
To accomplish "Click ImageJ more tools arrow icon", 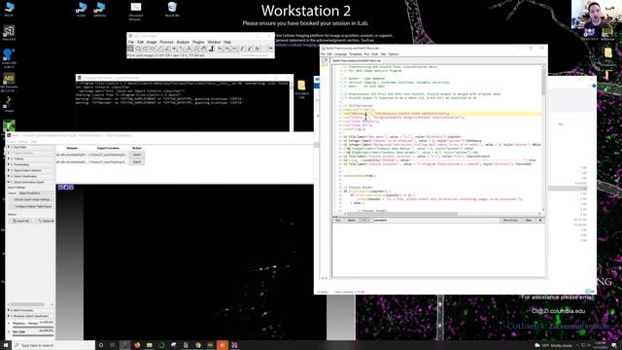I will tap(270, 49).
